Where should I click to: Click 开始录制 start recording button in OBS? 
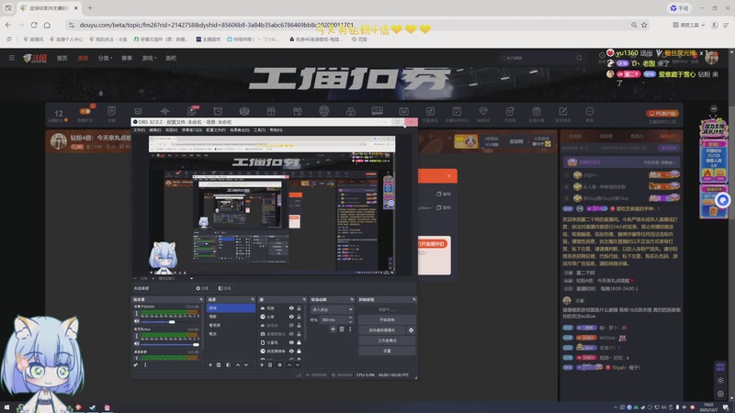(x=387, y=319)
